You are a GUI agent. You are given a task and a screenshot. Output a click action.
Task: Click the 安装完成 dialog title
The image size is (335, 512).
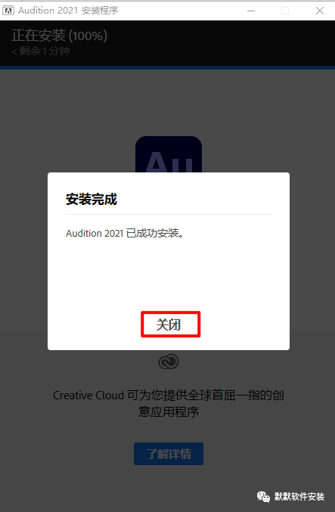pos(92,199)
